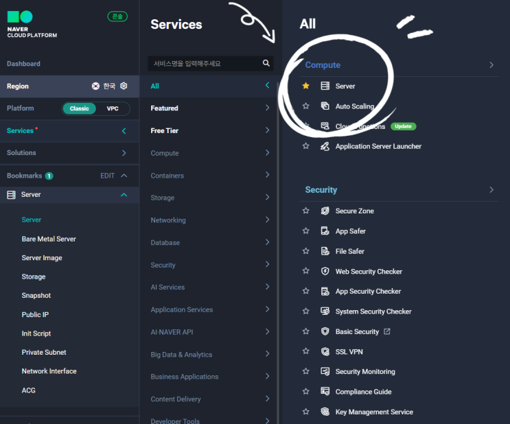This screenshot has height=424, width=510.
Task: Click the System Security Checker icon
Action: click(325, 311)
